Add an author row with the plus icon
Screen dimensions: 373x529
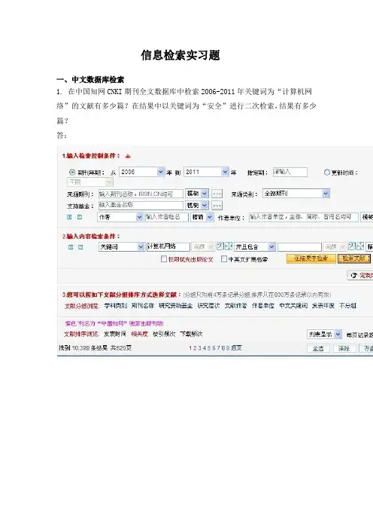tap(69, 217)
